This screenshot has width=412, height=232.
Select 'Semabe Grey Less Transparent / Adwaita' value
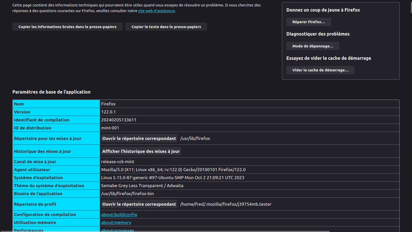click(x=142, y=186)
